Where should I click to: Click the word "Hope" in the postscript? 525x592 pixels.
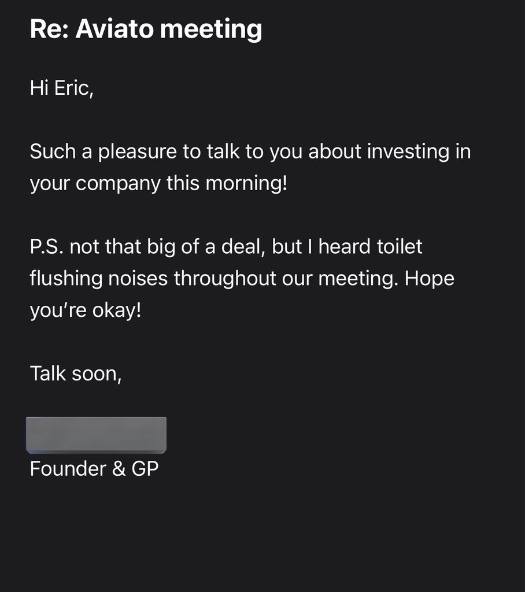[x=429, y=278]
